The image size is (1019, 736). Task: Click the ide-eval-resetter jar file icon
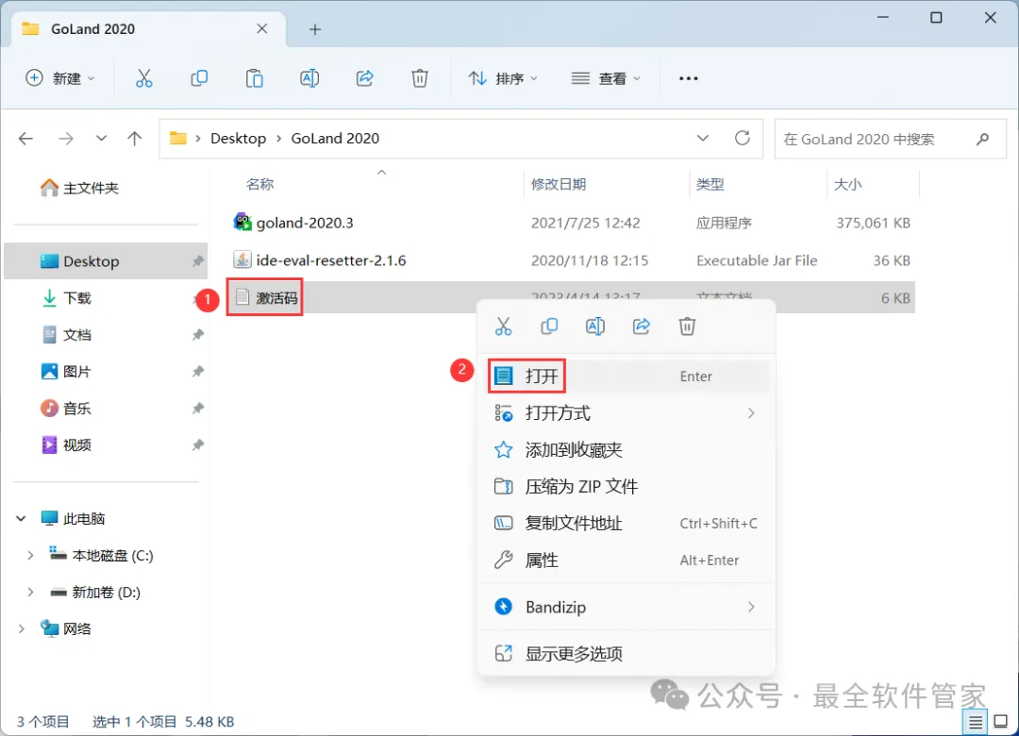click(x=242, y=260)
